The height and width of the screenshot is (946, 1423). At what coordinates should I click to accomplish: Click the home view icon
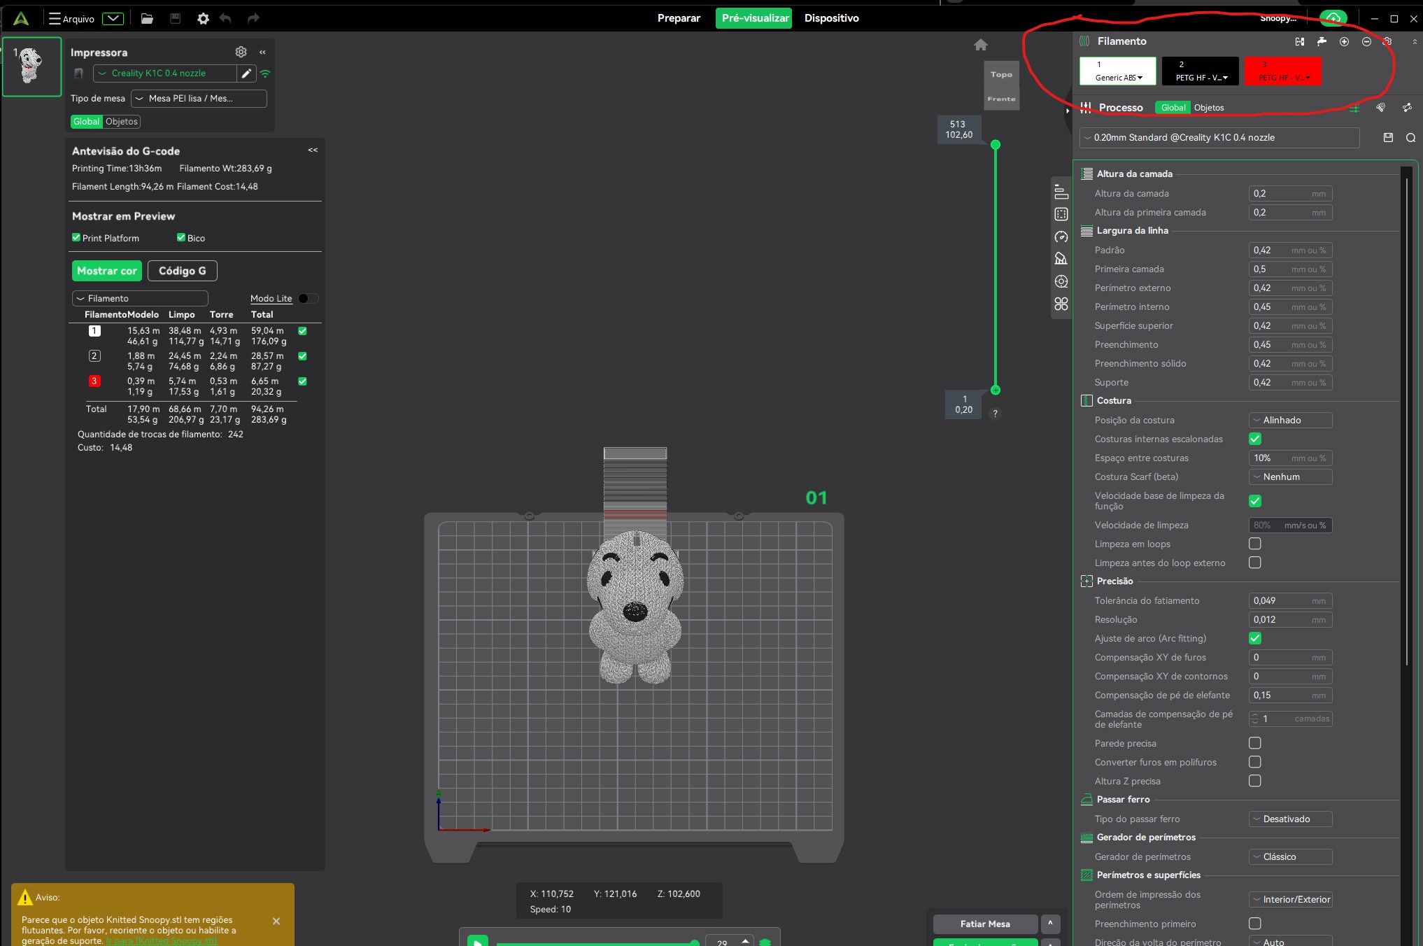pyautogui.click(x=981, y=45)
